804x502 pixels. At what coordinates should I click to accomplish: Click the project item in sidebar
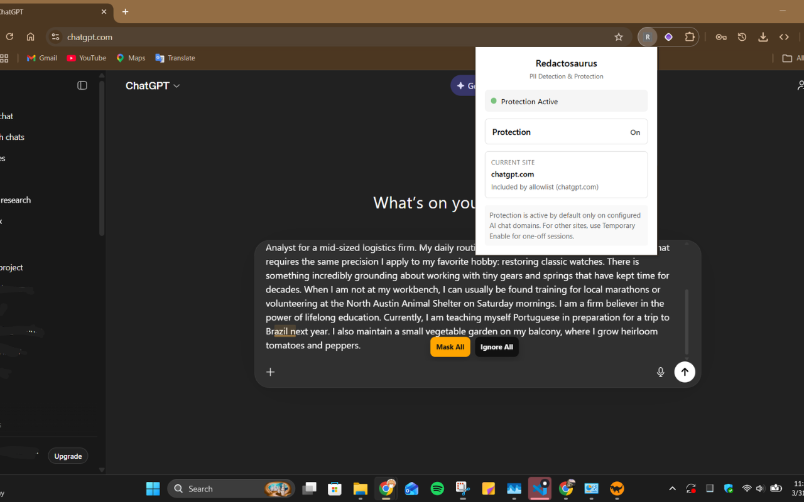click(x=12, y=267)
